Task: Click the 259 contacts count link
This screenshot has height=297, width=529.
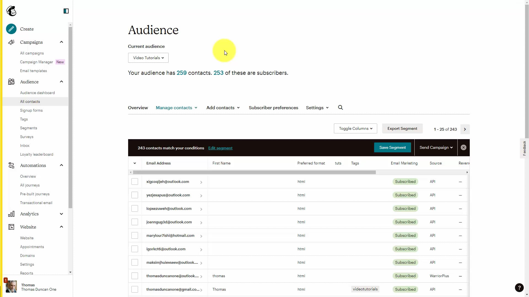Action: tap(182, 73)
